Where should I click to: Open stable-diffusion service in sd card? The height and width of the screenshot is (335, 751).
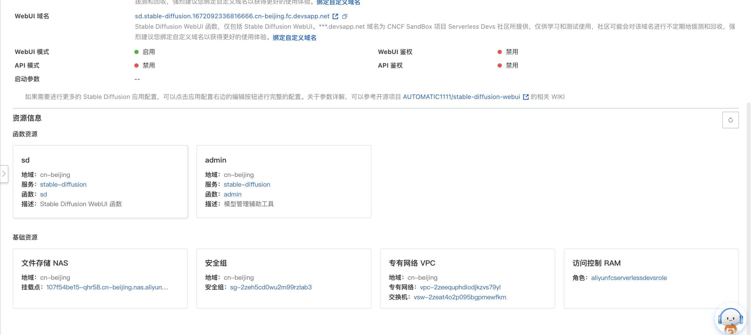pyautogui.click(x=63, y=184)
